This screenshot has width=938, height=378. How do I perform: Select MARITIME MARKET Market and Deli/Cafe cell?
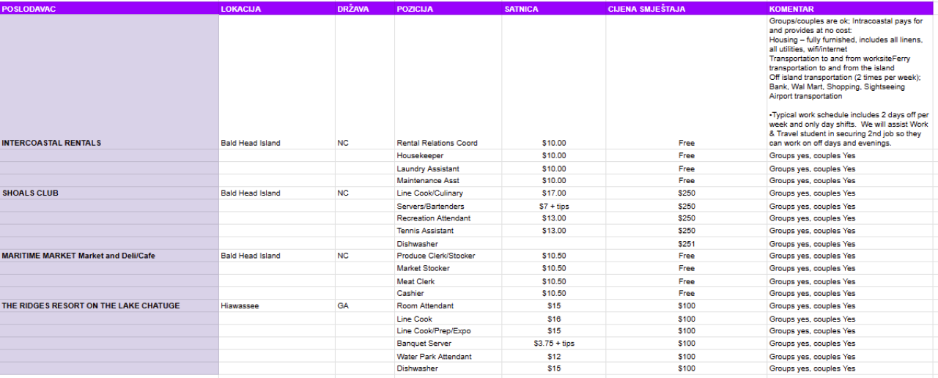(x=109, y=256)
